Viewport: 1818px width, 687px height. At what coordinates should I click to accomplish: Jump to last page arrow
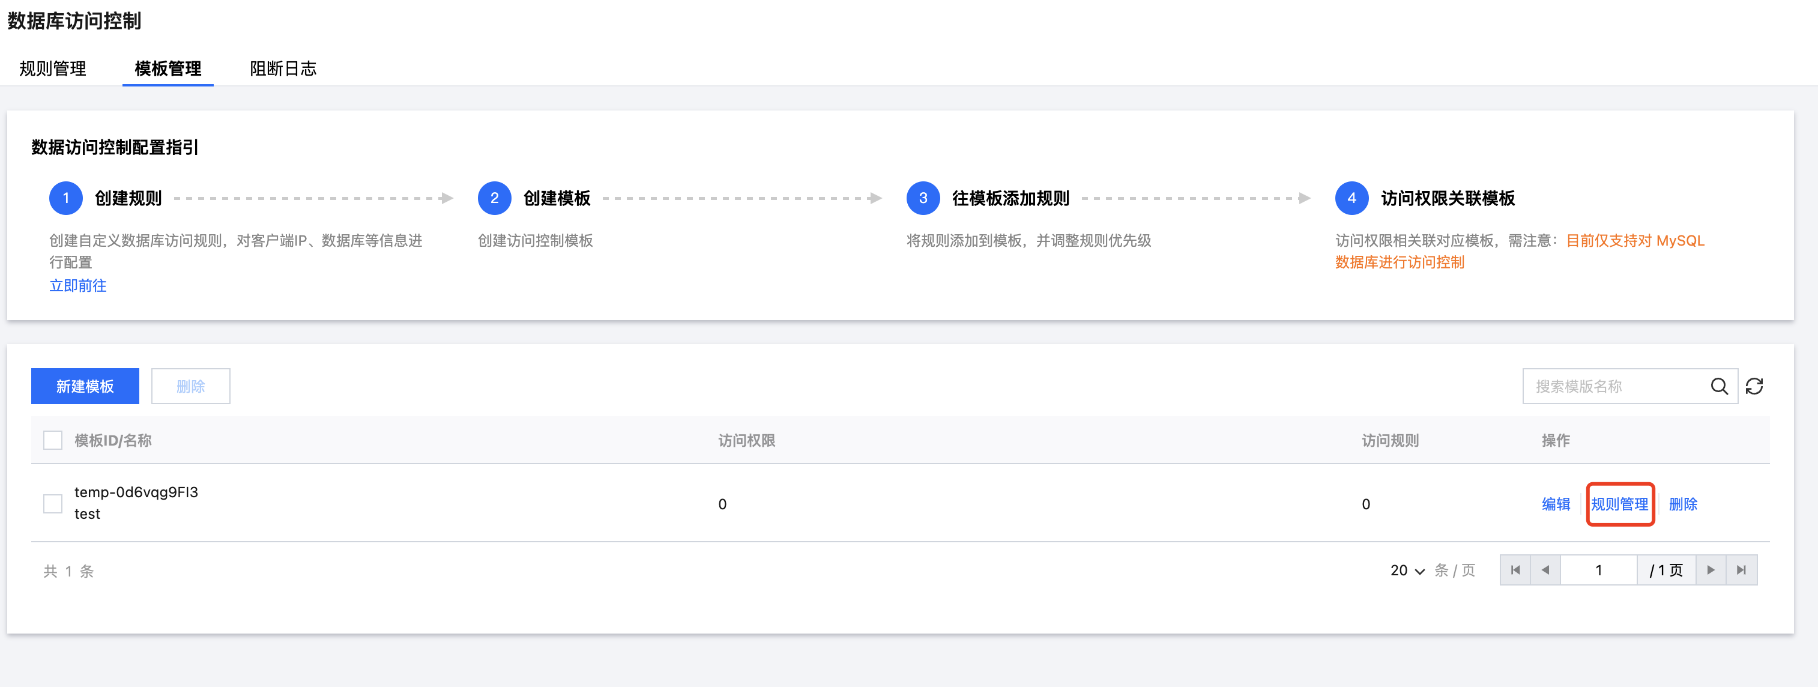[1741, 570]
